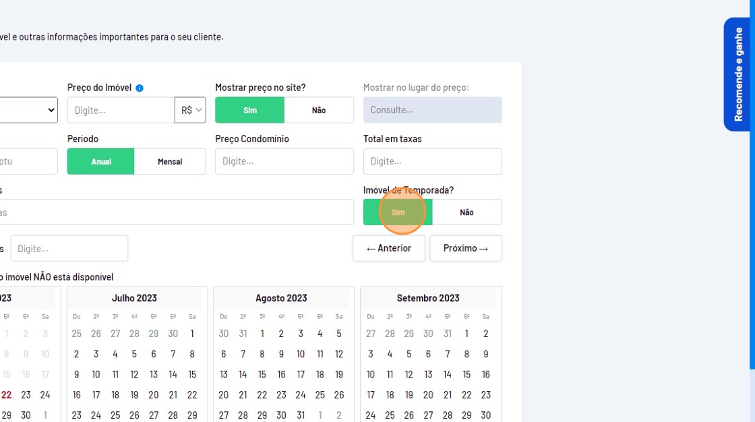755x422 pixels.
Task: Select day 15 in Julho 2023 calendar
Action: pyautogui.click(x=192, y=375)
